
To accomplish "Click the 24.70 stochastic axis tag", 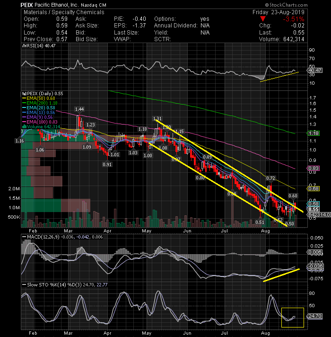I will click(x=315, y=316).
